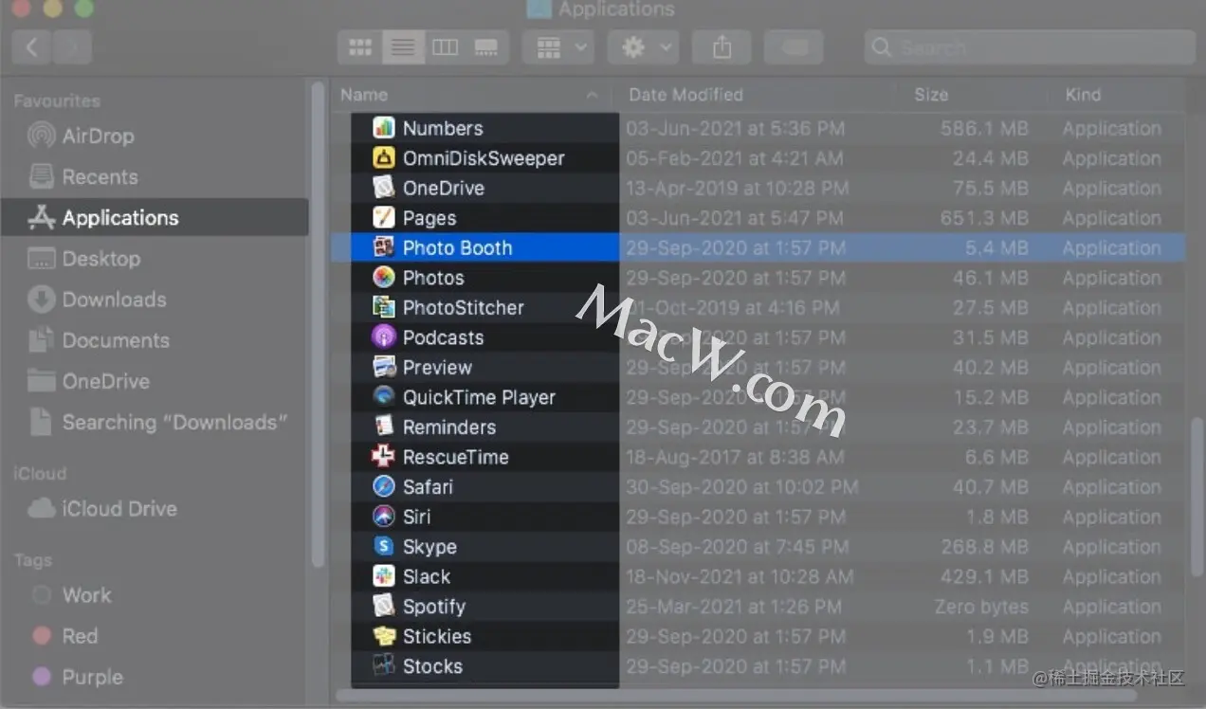The height and width of the screenshot is (709, 1206).
Task: Open Documents in the sidebar
Action: tap(116, 339)
